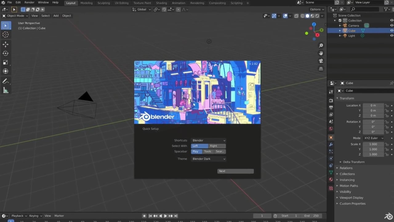Click the Location X value field
The image size is (394, 222).
(x=373, y=105)
